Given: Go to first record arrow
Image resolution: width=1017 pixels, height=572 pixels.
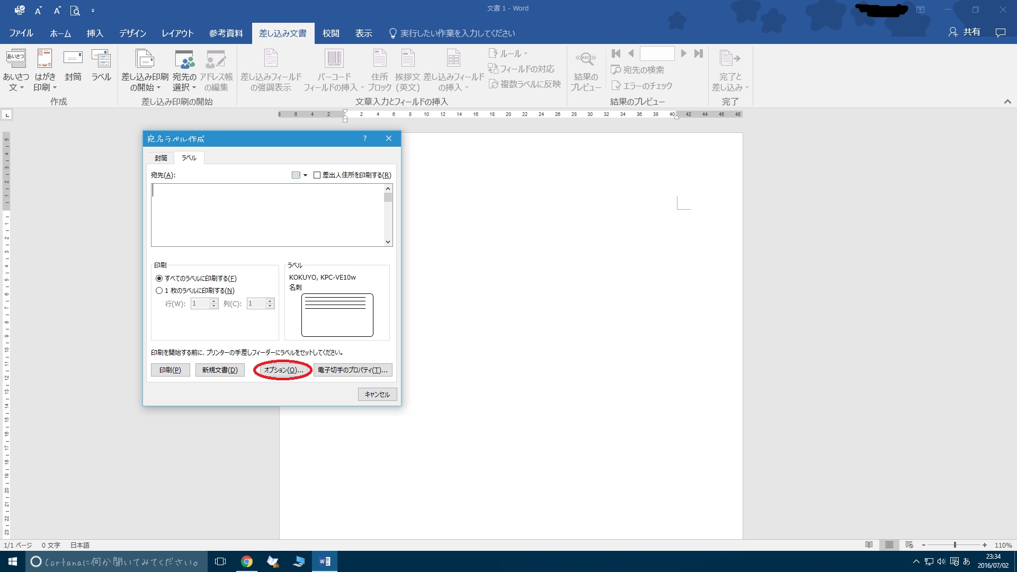Looking at the screenshot, I should 616,53.
